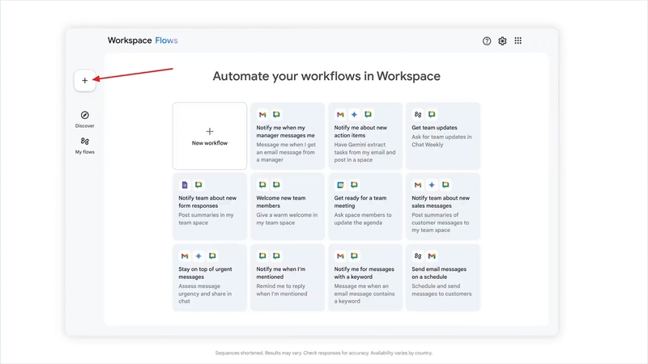Click 'Ask space members to update the agenda'
648x364 pixels.
(x=362, y=218)
